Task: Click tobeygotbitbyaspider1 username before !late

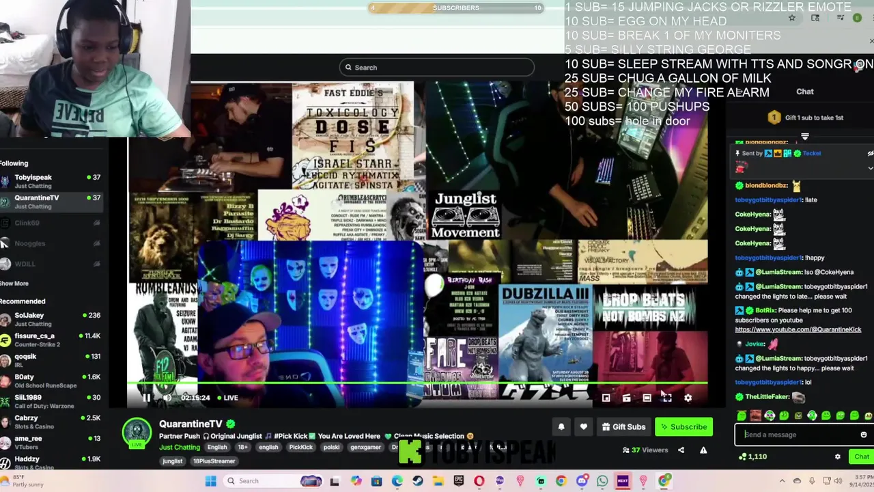Action: (768, 200)
